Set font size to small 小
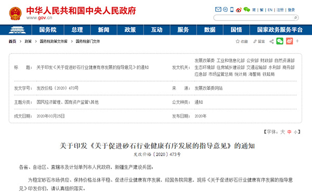The height and width of the screenshot is (193, 312). (296, 132)
